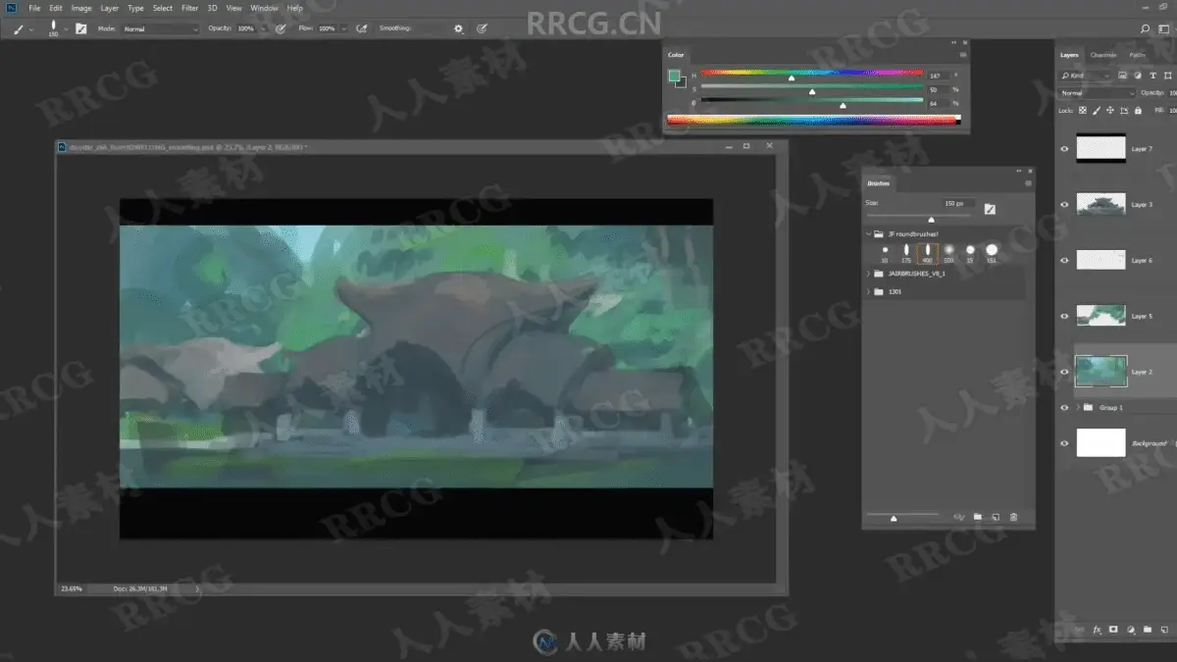This screenshot has height=662, width=1177.
Task: Open the View menu
Action: (x=233, y=8)
